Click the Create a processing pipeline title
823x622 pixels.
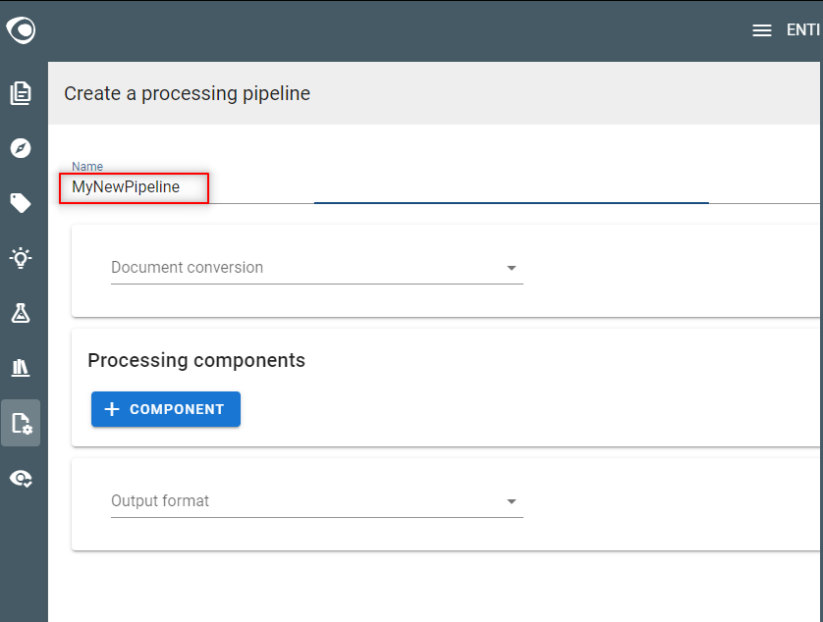[x=187, y=94]
